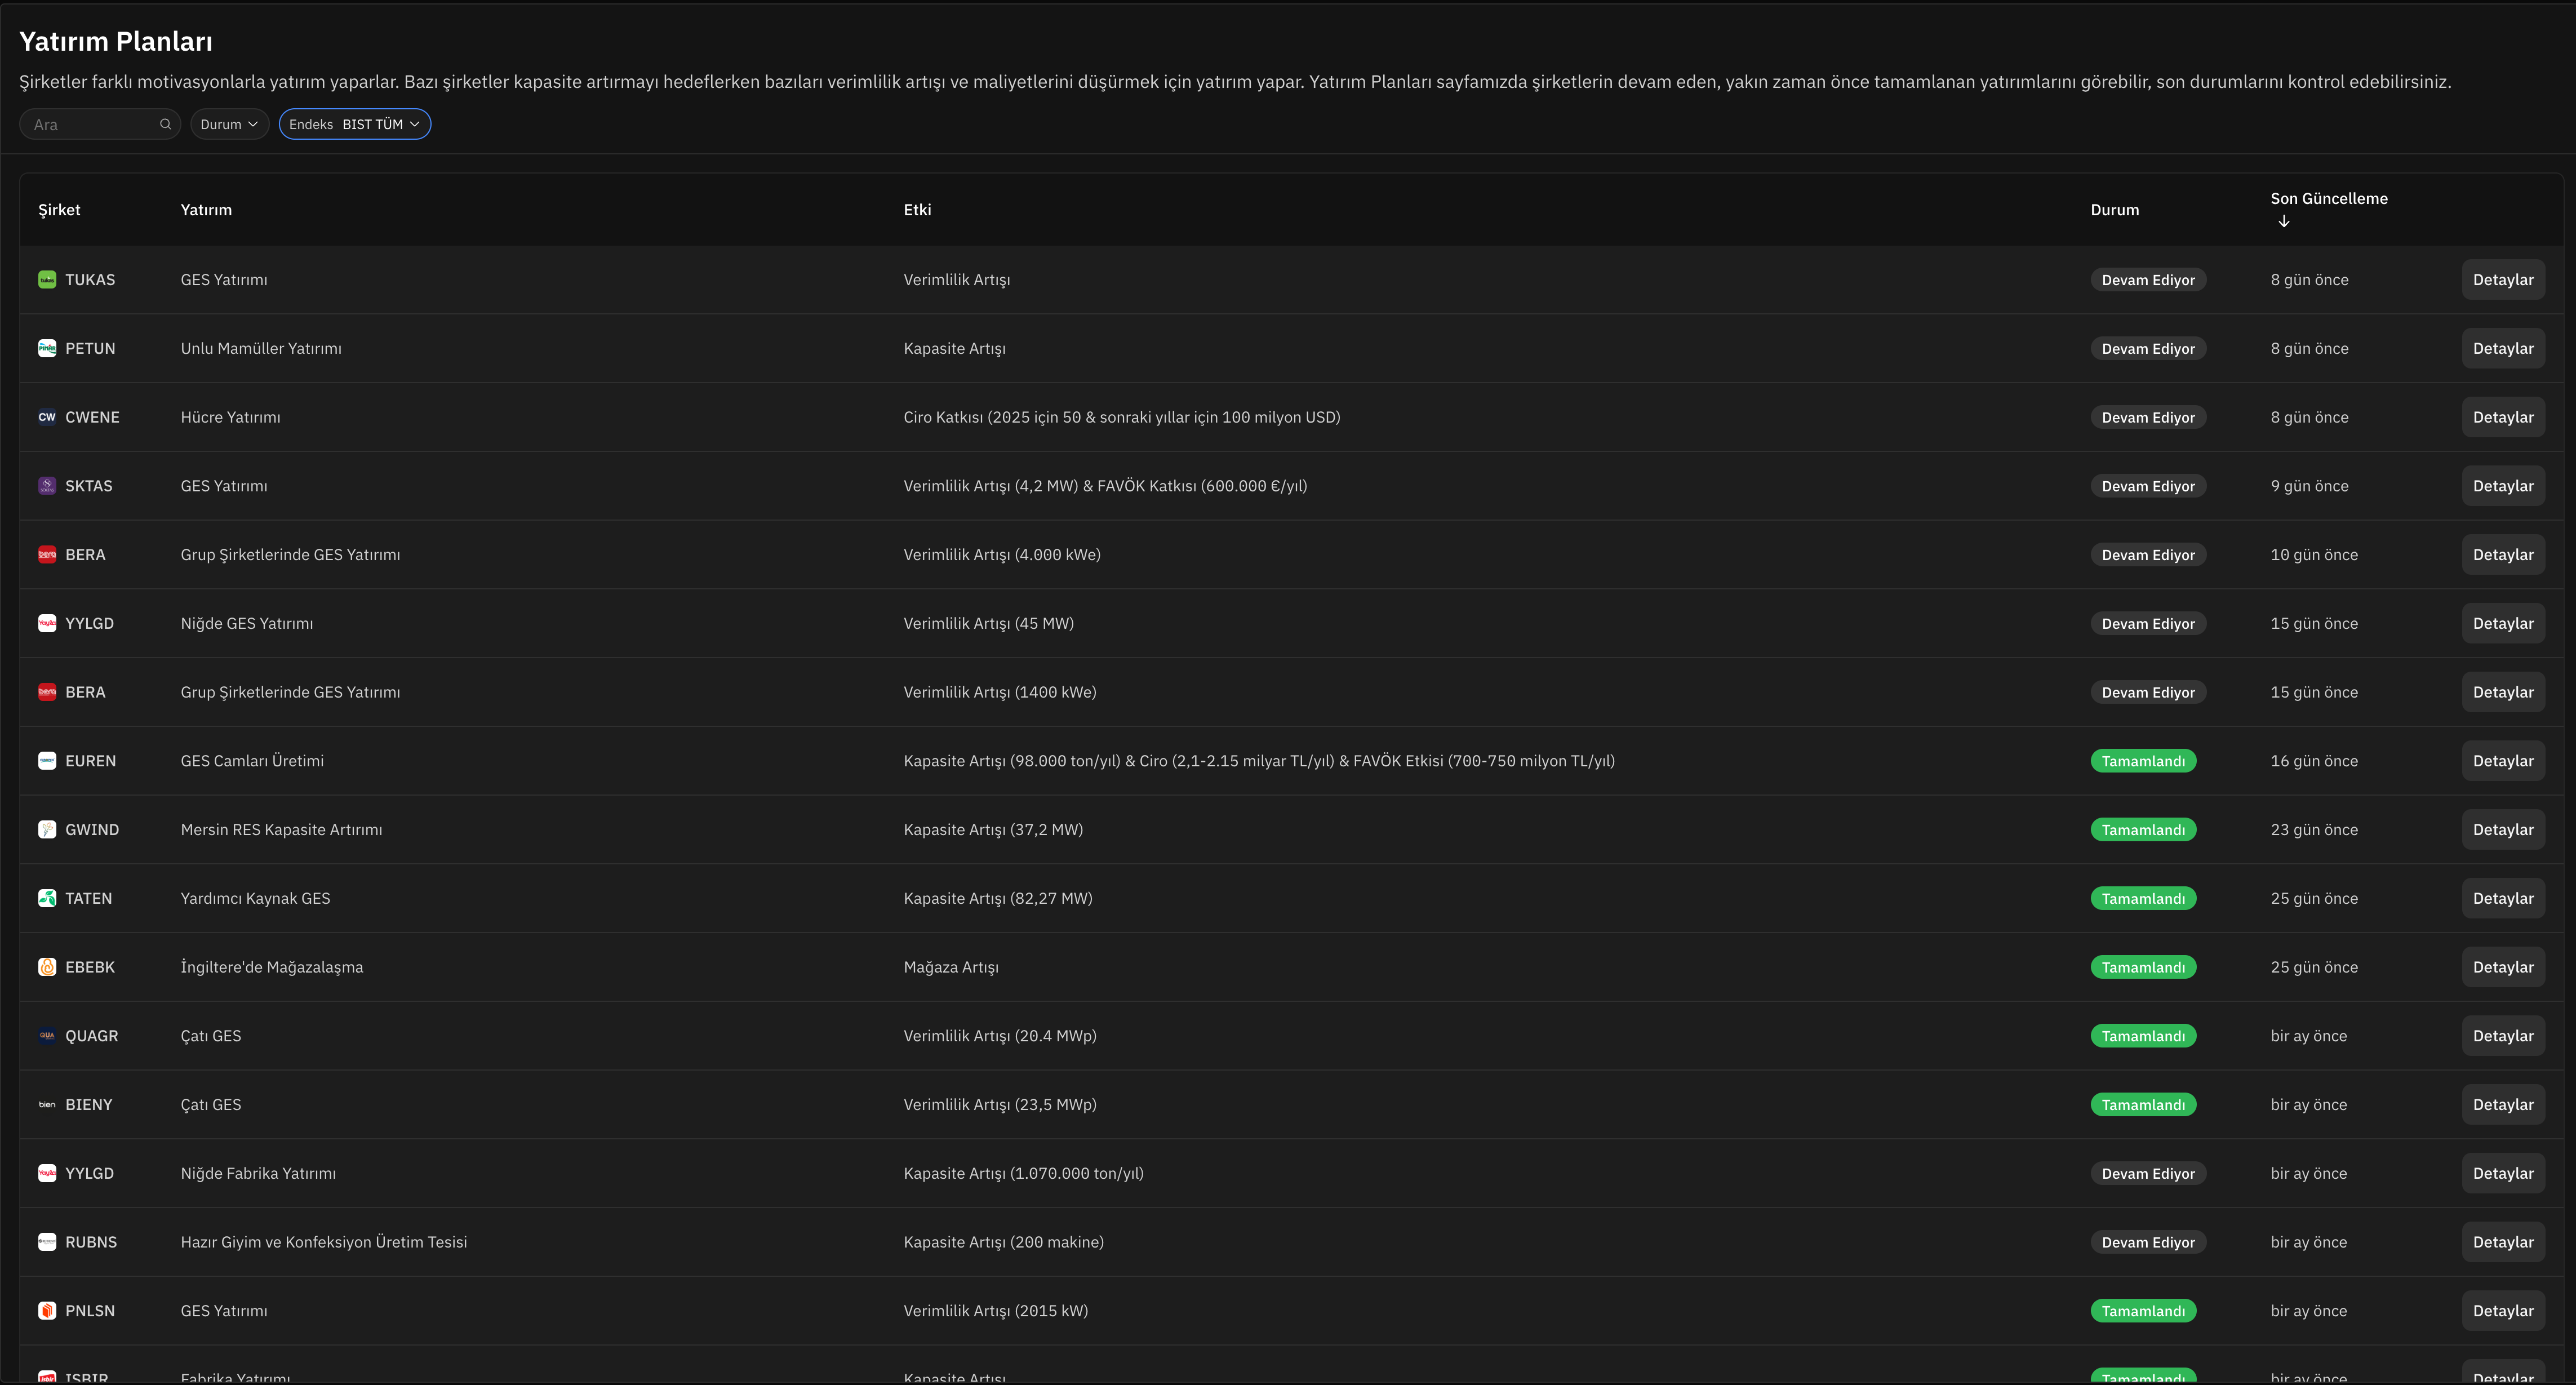Open Detaylar for EUREN
This screenshot has height=1385, width=2576.
[x=2503, y=761]
